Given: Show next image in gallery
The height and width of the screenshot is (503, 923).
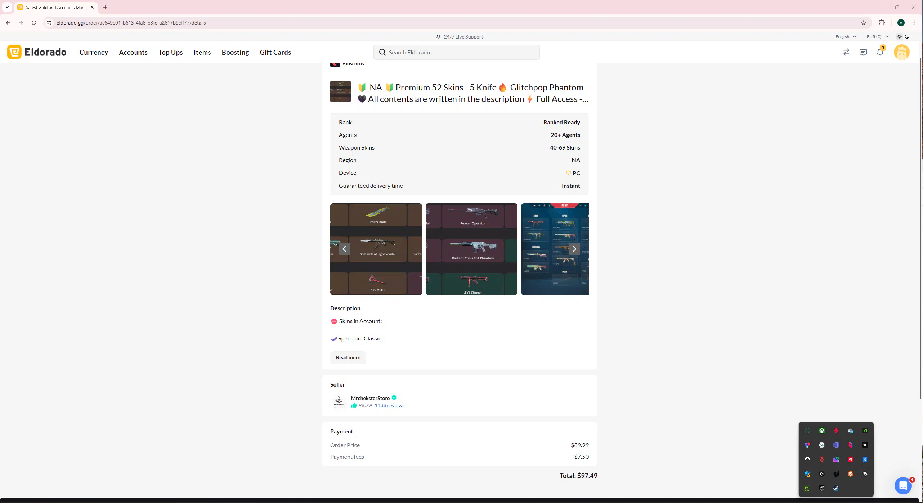Looking at the screenshot, I should (x=574, y=249).
